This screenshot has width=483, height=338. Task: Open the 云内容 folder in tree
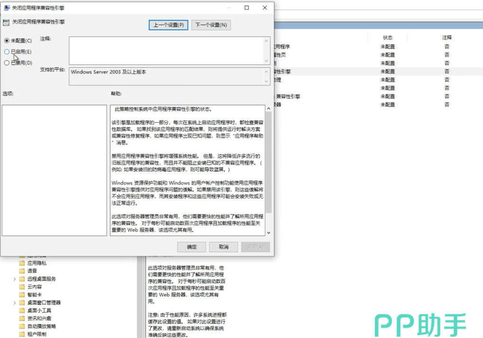tap(34, 287)
